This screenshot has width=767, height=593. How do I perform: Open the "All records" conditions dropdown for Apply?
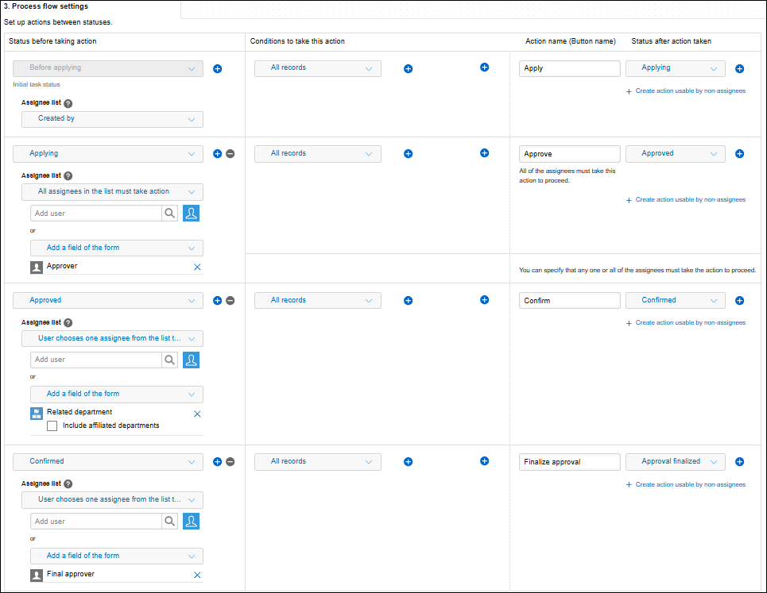pos(317,68)
